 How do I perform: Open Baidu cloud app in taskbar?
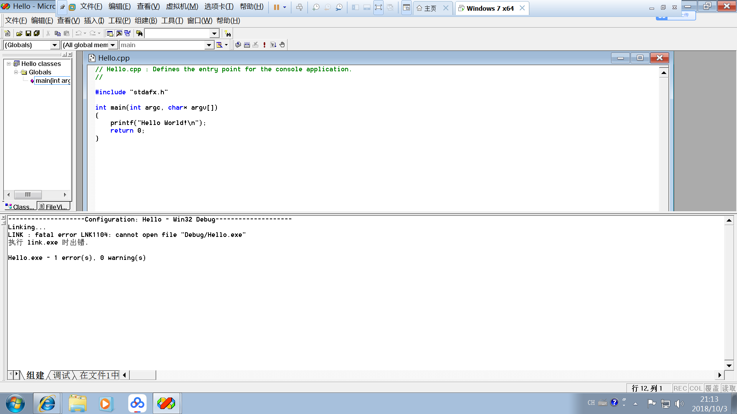click(x=137, y=403)
